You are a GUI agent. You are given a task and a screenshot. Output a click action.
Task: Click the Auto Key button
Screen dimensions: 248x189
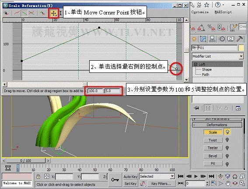coord(130,177)
